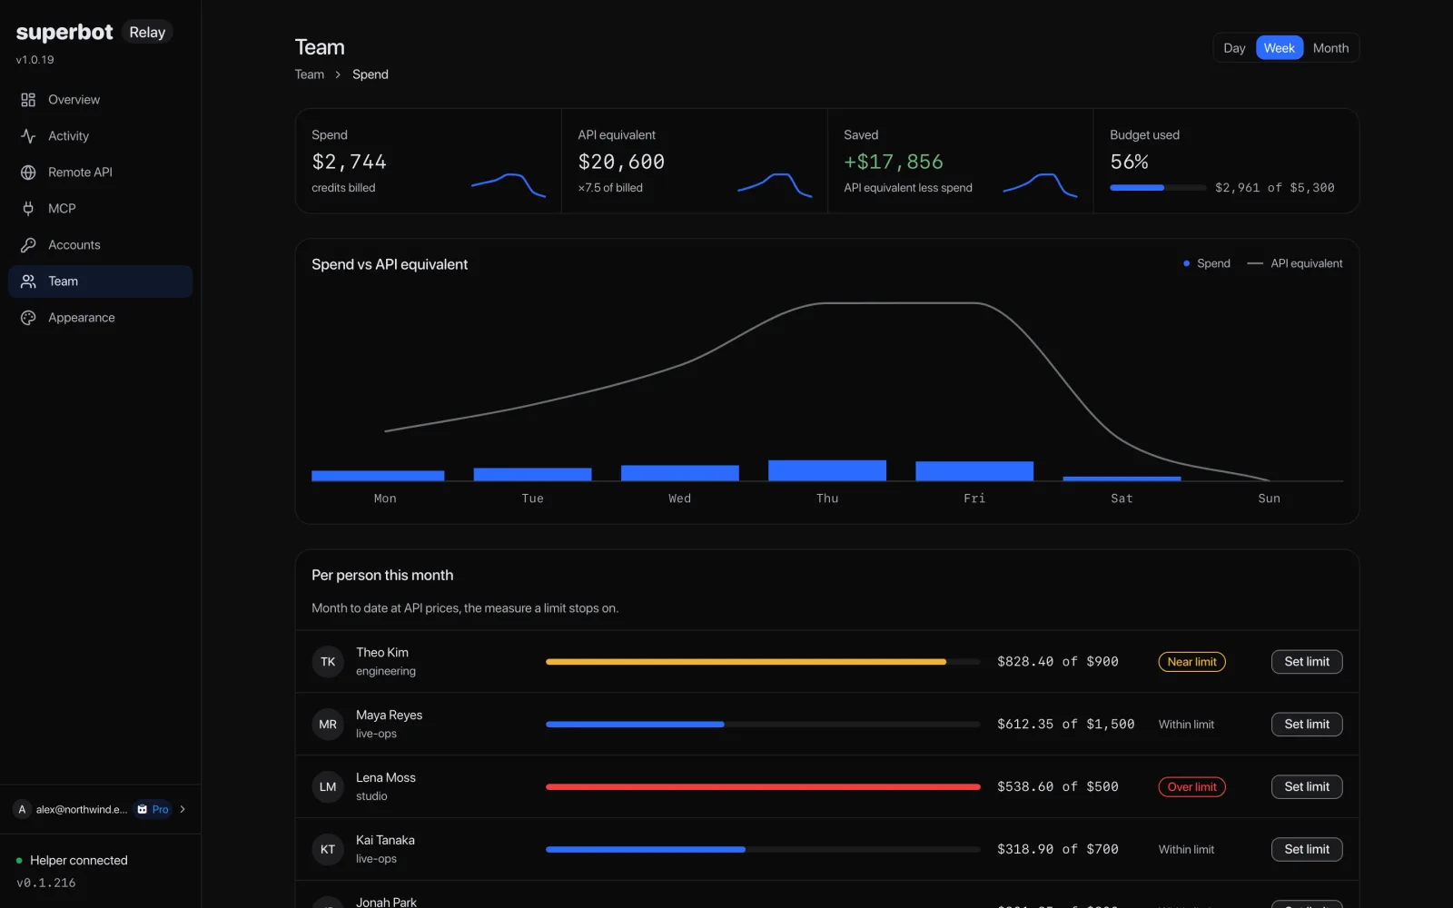The image size is (1453, 908).
Task: Click the Near limit badge
Action: pyautogui.click(x=1191, y=662)
